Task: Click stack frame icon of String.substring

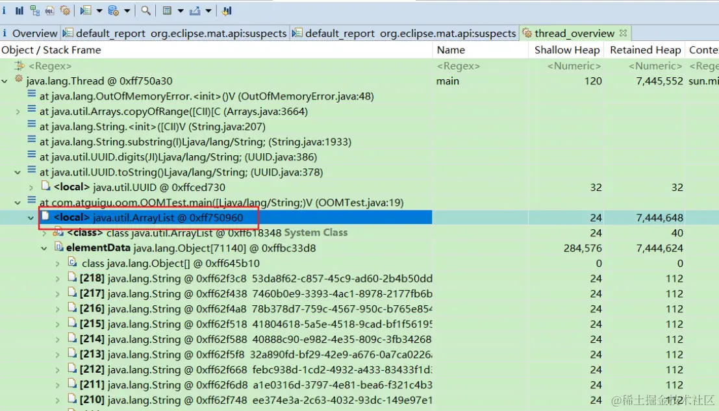Action: (32, 140)
